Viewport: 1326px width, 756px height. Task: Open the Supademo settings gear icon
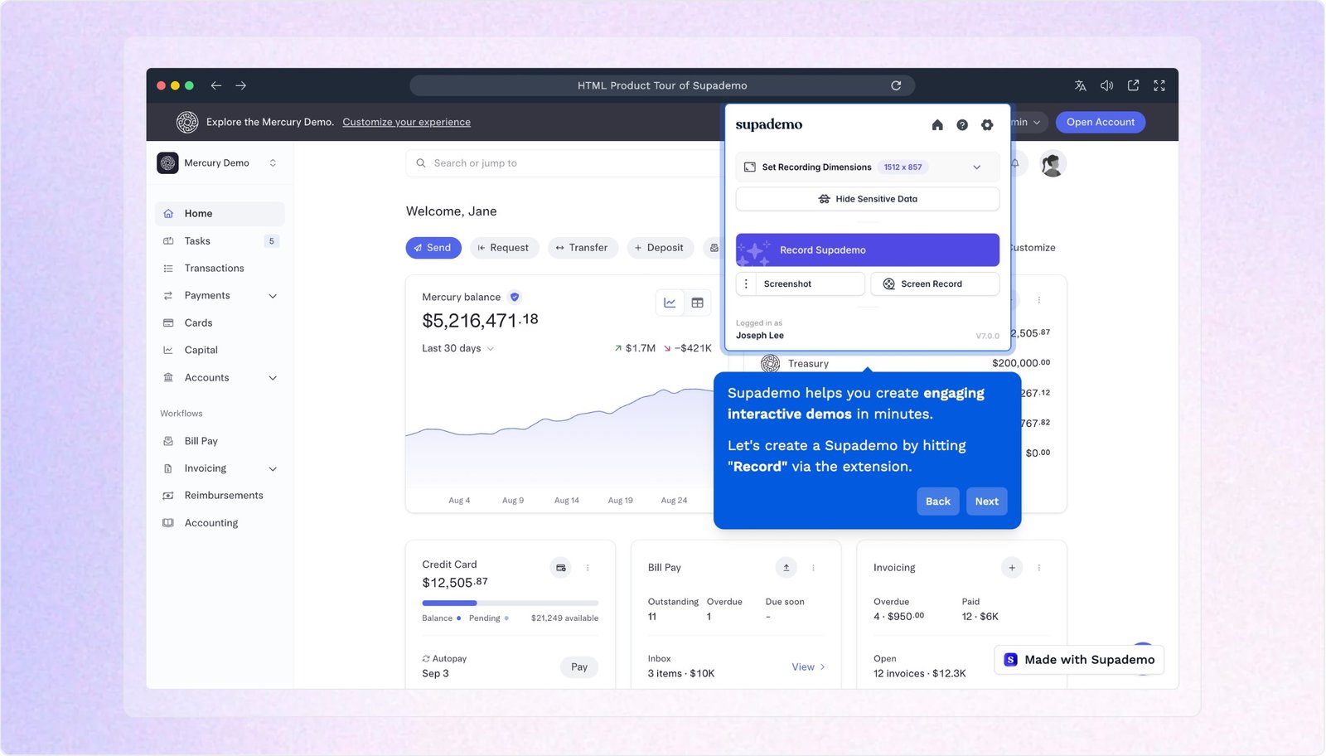pos(987,125)
